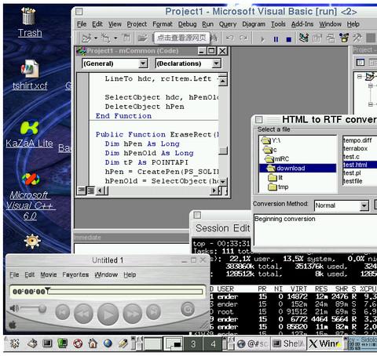377x356 pixels.
Task: Collapse the root node in Project tree
Action: pos(360,76)
